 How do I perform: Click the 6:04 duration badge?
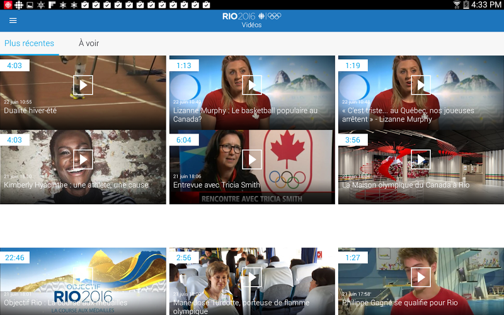tap(184, 140)
